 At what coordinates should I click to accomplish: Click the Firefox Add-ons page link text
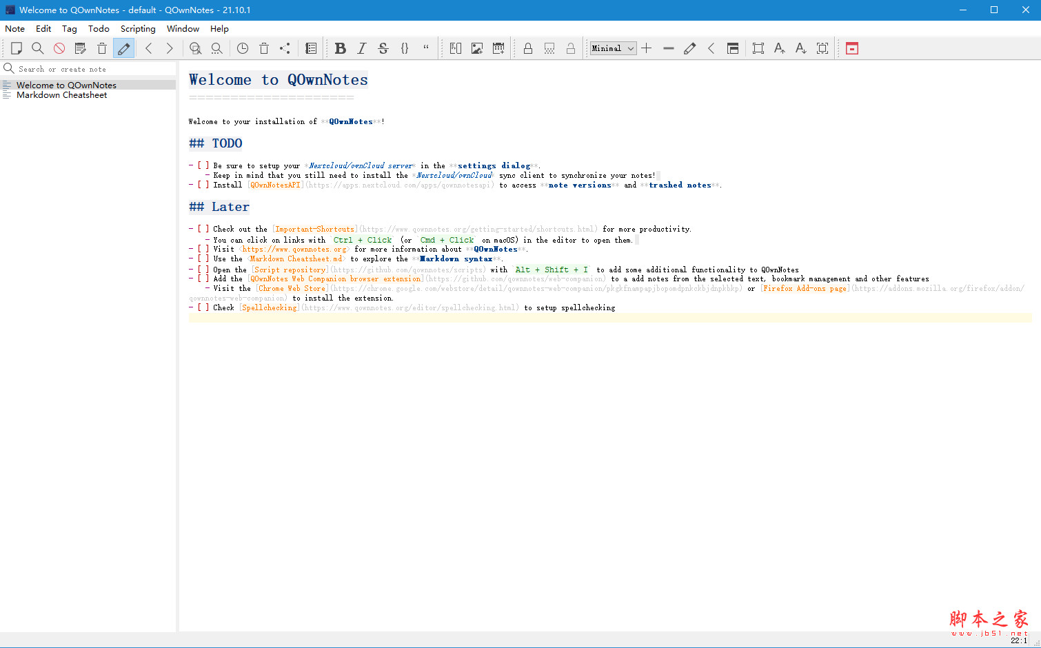806,288
